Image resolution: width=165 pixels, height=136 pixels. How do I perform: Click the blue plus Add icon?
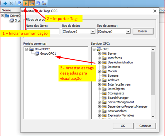click(x=5, y=3)
